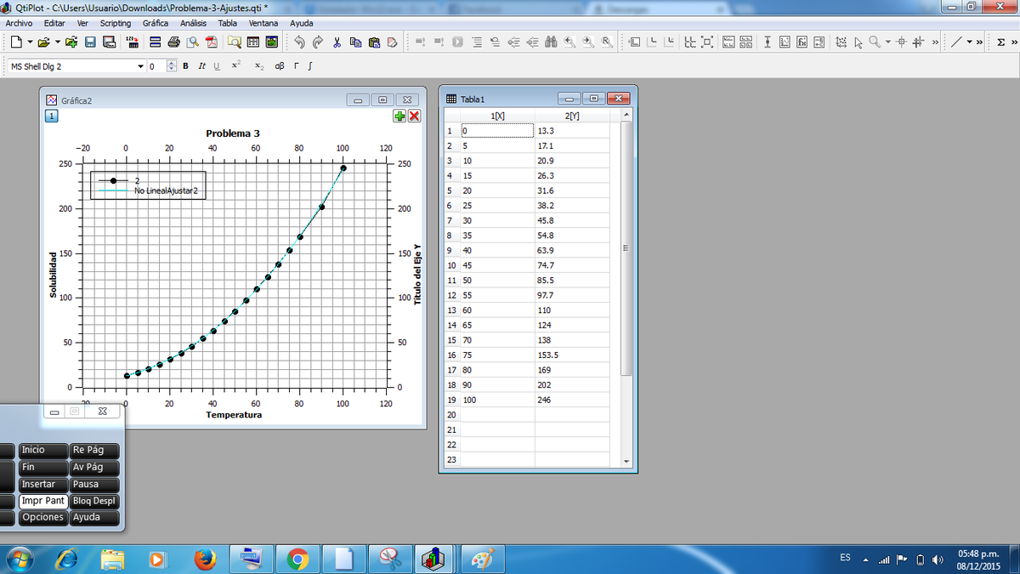Activate the arrow pointer tool
Image resolution: width=1020 pixels, height=574 pixels.
tap(858, 42)
